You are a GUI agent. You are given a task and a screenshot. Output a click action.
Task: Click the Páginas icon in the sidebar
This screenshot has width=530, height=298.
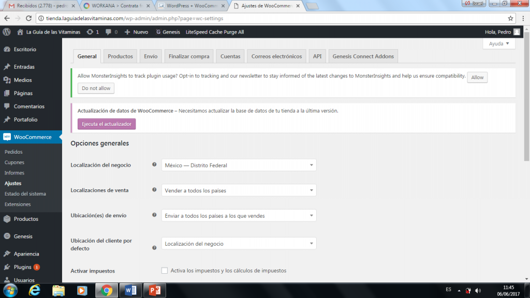(x=7, y=93)
